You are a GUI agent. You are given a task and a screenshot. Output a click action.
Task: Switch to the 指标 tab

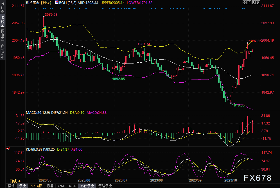coord(11,186)
